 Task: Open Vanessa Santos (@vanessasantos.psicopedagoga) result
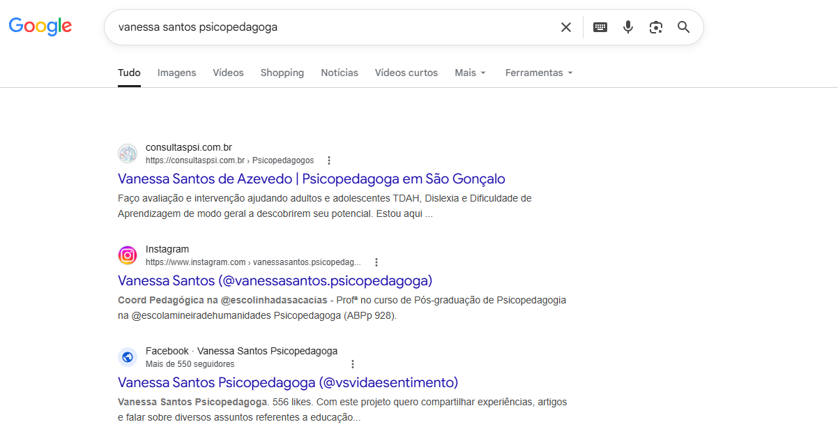pyautogui.click(x=275, y=280)
